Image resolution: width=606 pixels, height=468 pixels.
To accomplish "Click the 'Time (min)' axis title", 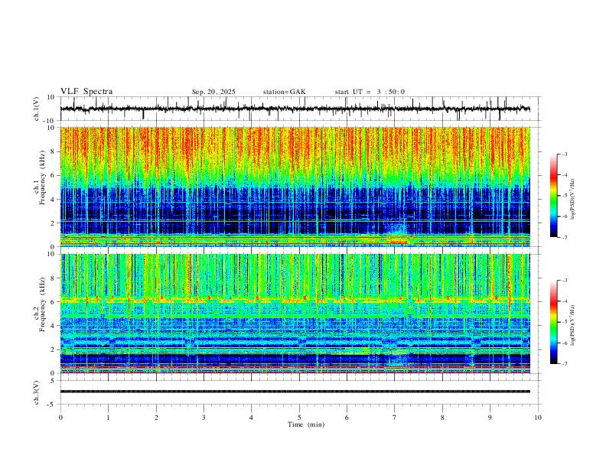I will coord(306,424).
